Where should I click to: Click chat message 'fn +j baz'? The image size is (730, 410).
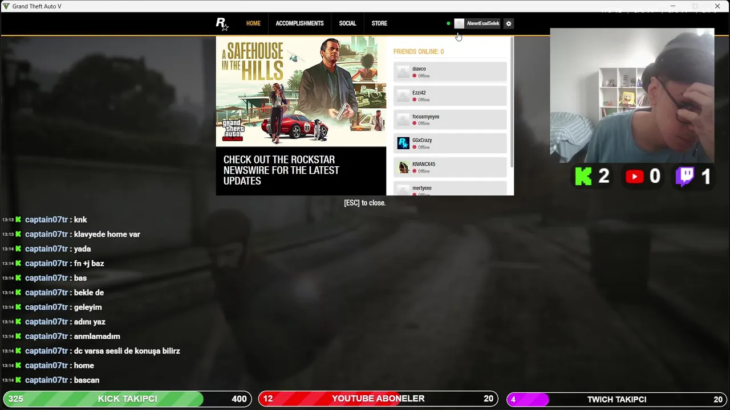click(x=88, y=263)
